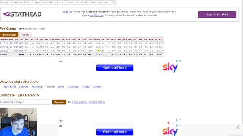Viewport: 243px width, 136px height.
Task: Sort table by TRB column header
Action: coord(130,39)
